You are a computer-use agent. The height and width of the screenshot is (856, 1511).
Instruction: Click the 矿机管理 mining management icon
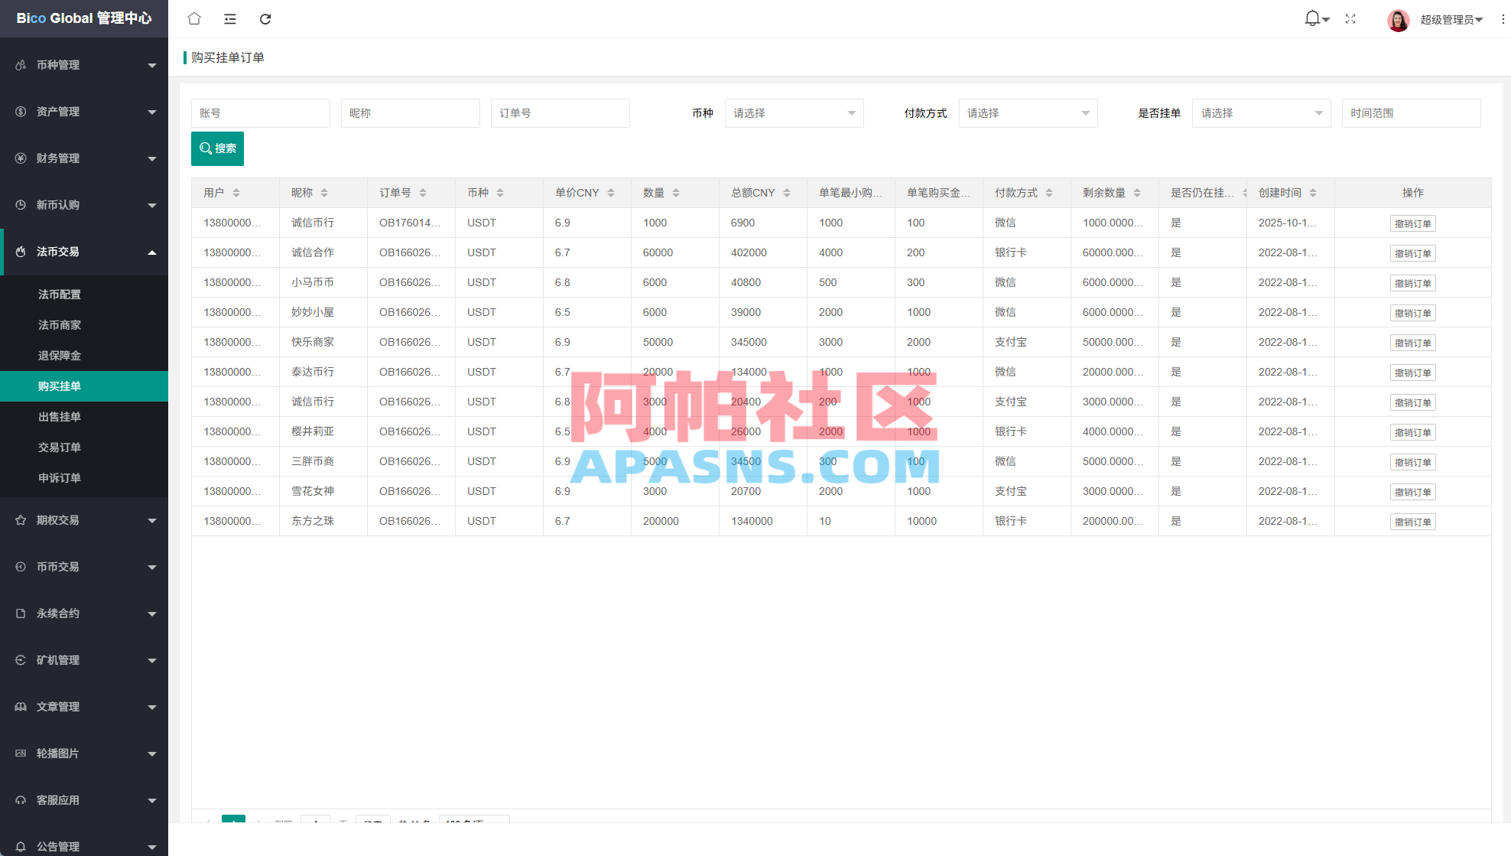(20, 660)
